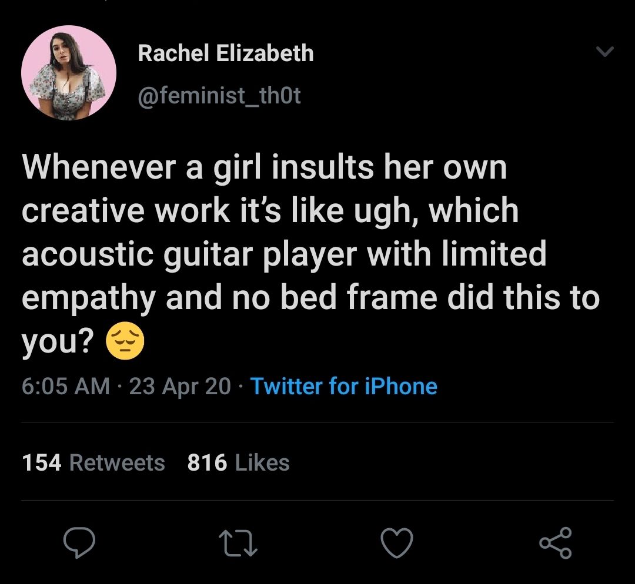
Task: Click the Twitter for iPhone link
Action: [x=344, y=386]
